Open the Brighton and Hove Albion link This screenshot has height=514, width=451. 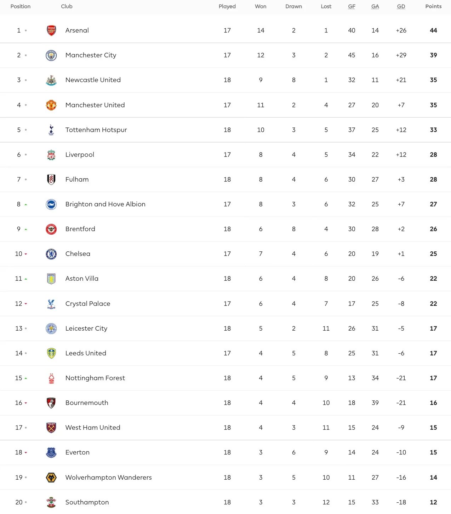[105, 204]
